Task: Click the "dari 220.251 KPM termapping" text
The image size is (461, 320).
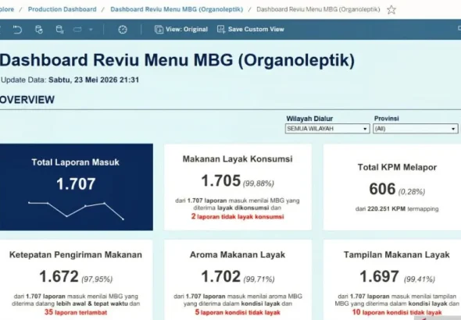Action: click(x=397, y=209)
